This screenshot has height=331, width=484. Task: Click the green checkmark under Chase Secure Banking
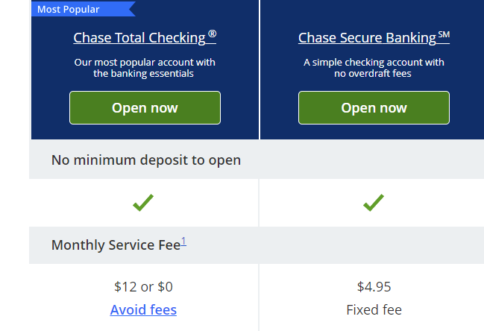coord(373,202)
